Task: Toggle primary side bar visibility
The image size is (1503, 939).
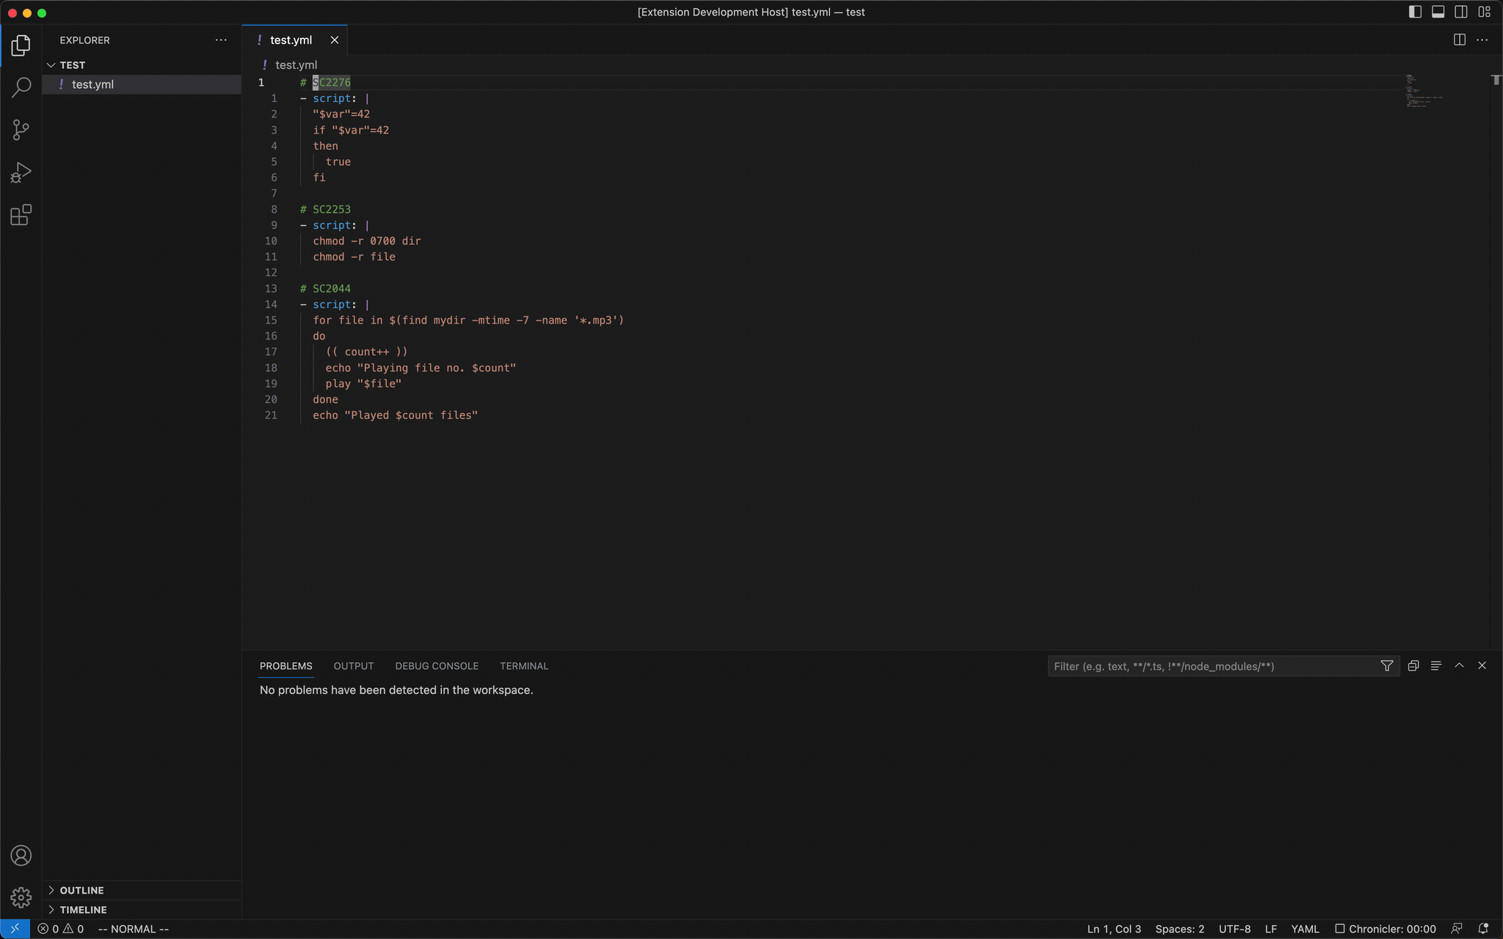Action: coord(1415,12)
